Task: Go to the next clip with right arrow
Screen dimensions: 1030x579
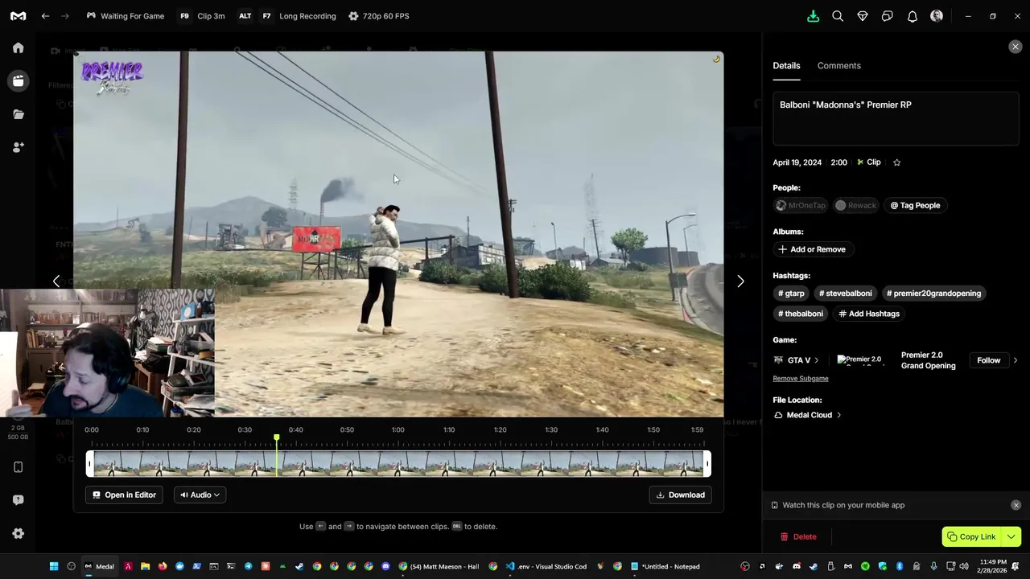Action: coord(740,281)
